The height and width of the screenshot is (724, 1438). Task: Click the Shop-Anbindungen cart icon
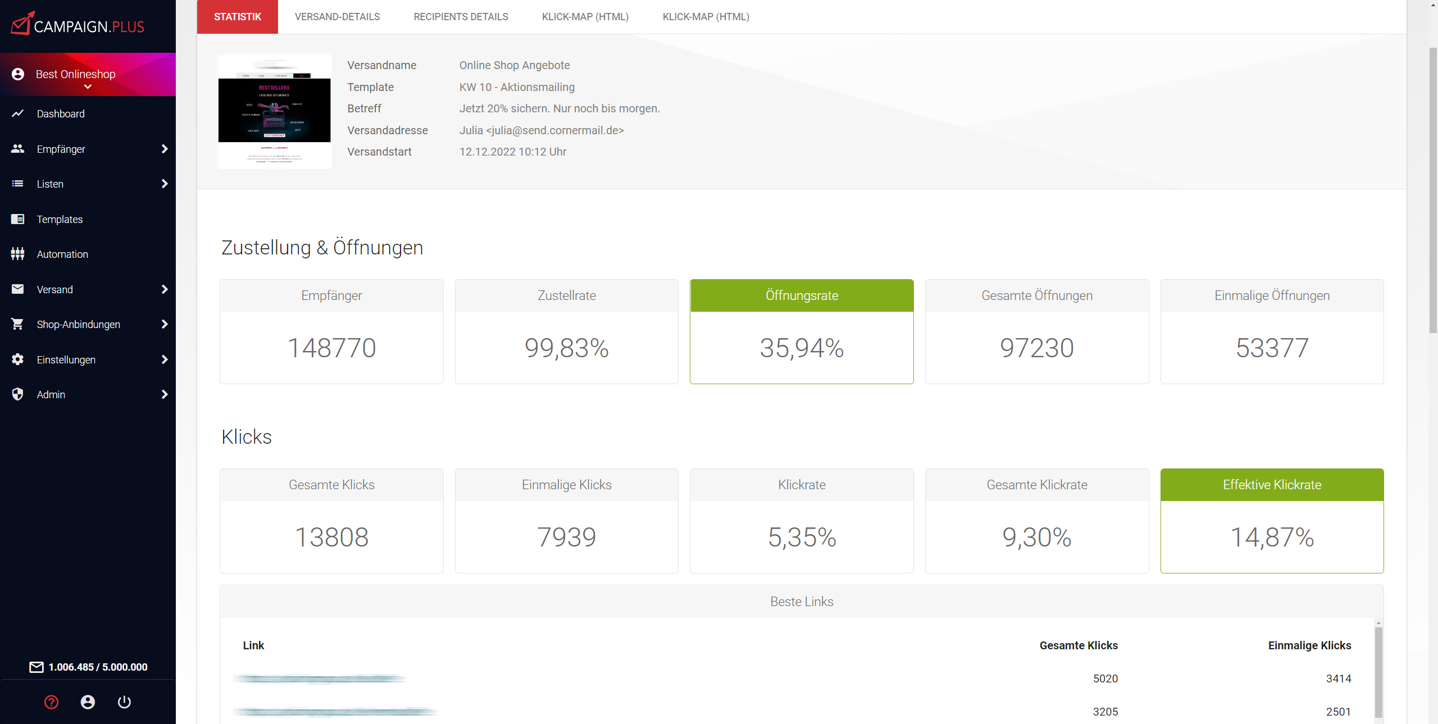pyautogui.click(x=18, y=324)
